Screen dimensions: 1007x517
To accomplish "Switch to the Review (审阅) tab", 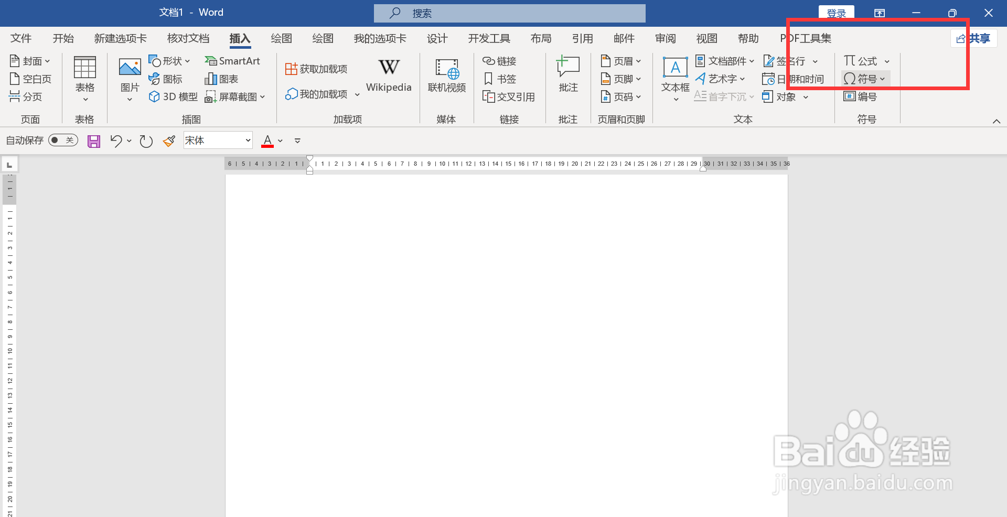I will pyautogui.click(x=666, y=38).
